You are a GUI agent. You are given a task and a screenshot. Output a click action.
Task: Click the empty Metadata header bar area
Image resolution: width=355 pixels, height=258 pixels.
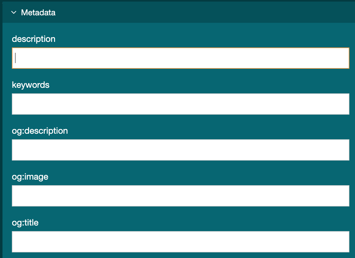click(203, 12)
